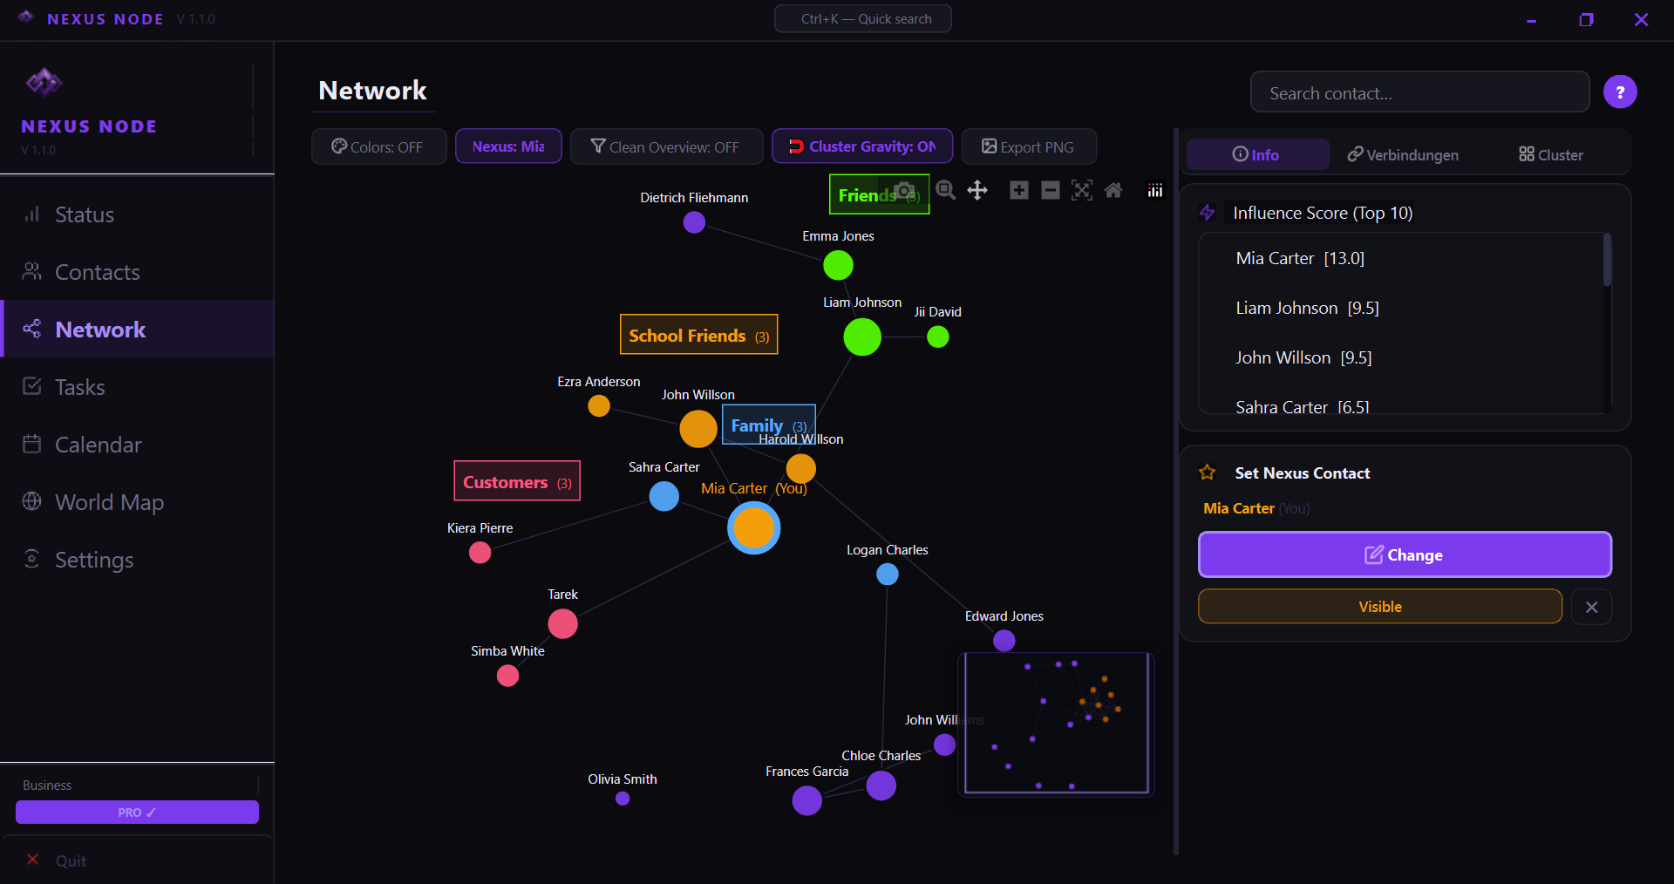The height and width of the screenshot is (884, 1674).
Task: Click the Nexus Node logo in sidebar
Action: 44,83
